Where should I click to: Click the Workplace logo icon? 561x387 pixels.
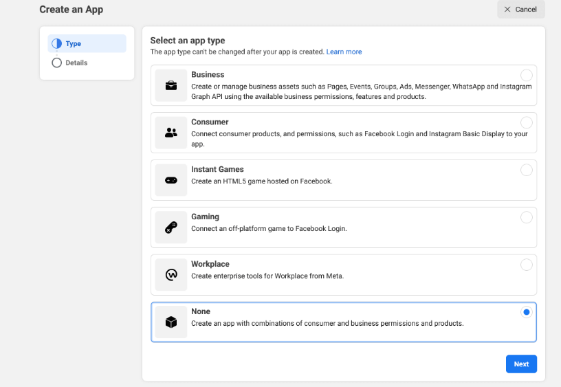pyautogui.click(x=170, y=275)
